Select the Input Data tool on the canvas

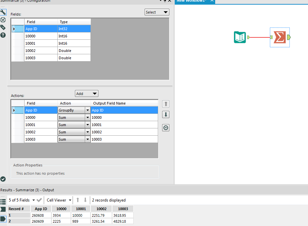pos(240,37)
